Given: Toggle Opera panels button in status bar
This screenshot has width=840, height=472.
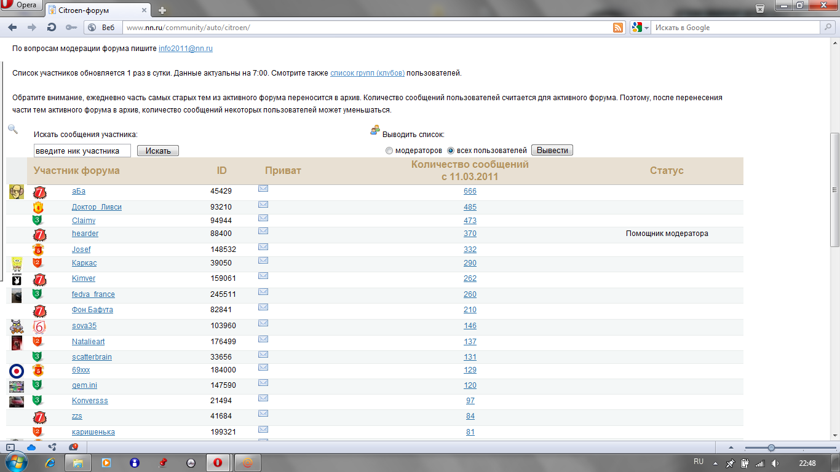Looking at the screenshot, I should [10, 447].
